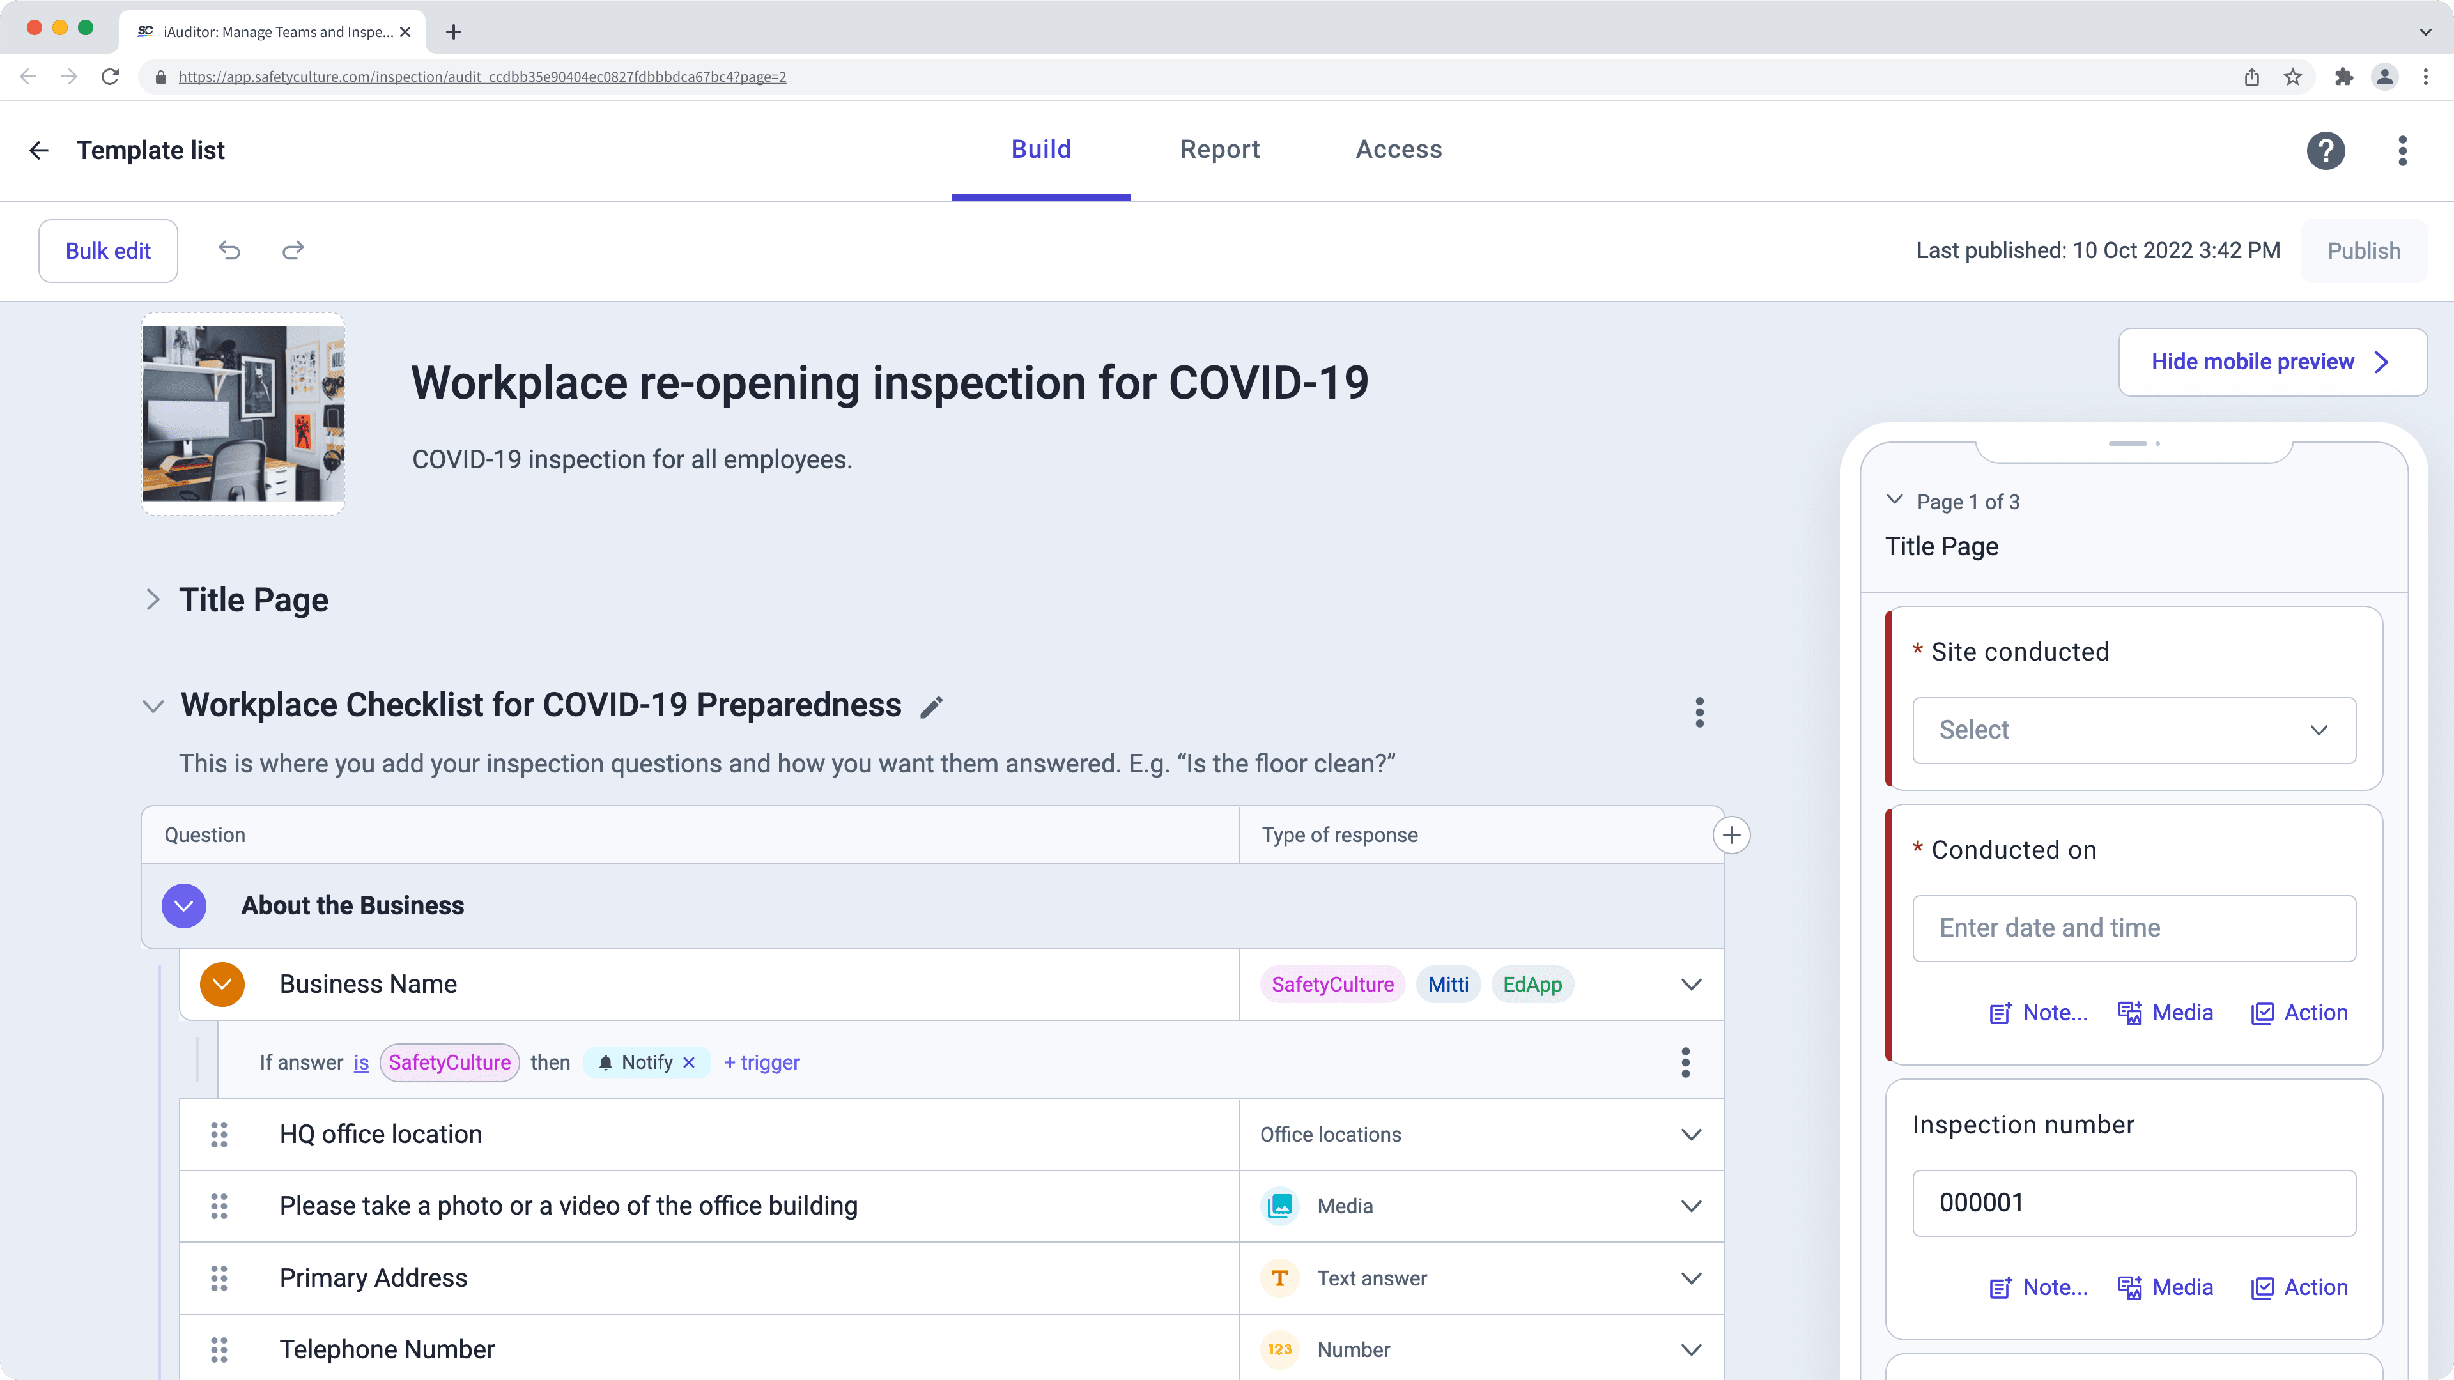Click the 123 Number icon for Telephone Number
This screenshot has height=1380, width=2454.
click(1279, 1349)
